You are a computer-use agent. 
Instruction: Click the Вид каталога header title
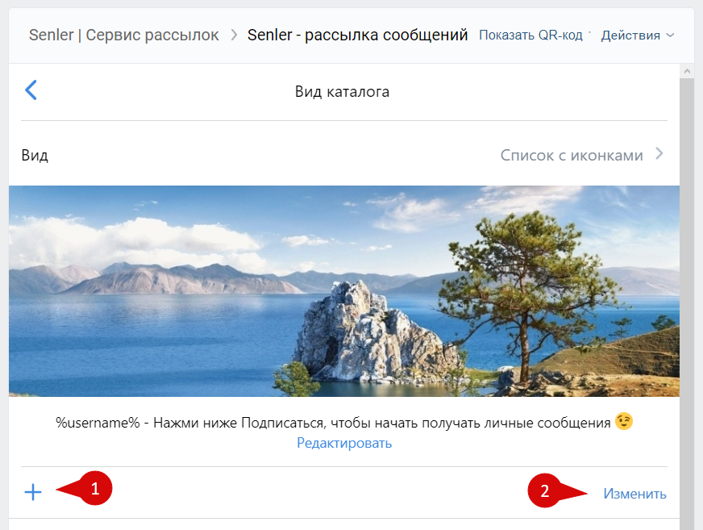(342, 92)
